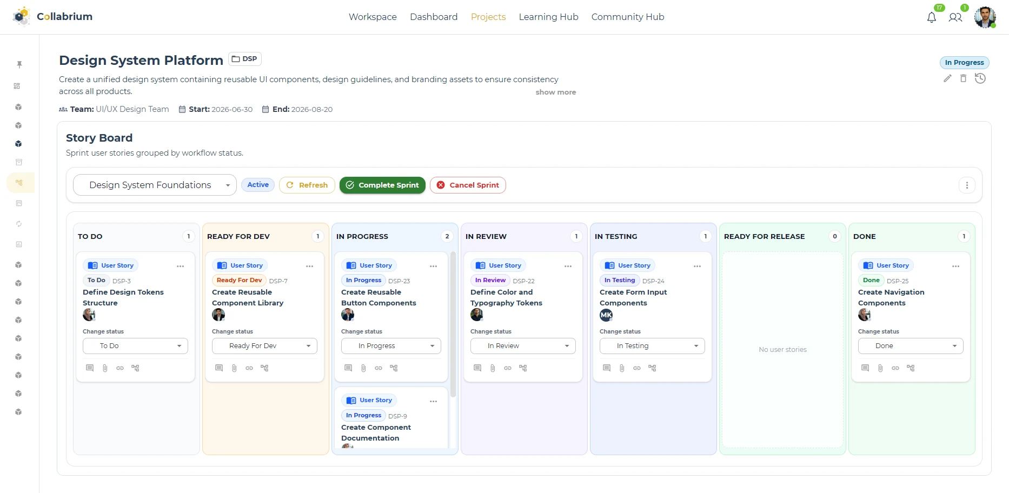Switch to Community Hub

[627, 17]
